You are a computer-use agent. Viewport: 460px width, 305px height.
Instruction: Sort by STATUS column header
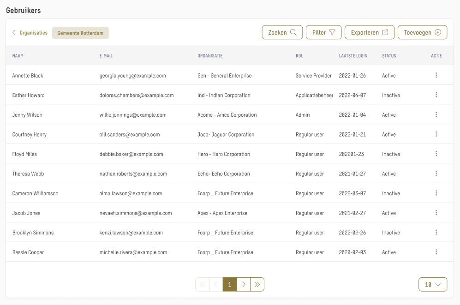click(389, 56)
